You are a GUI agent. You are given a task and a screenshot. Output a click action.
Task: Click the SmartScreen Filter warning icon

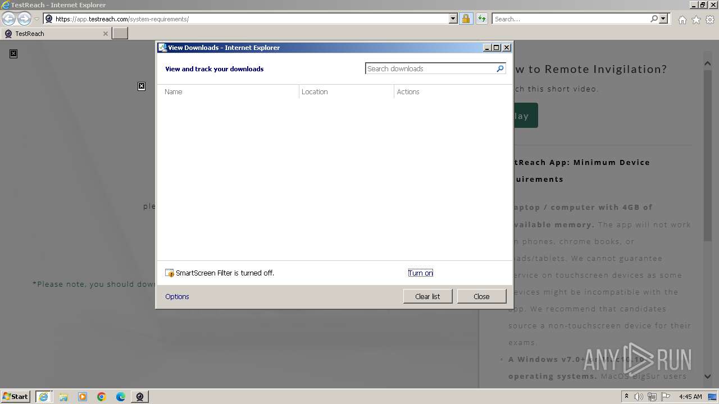click(170, 273)
